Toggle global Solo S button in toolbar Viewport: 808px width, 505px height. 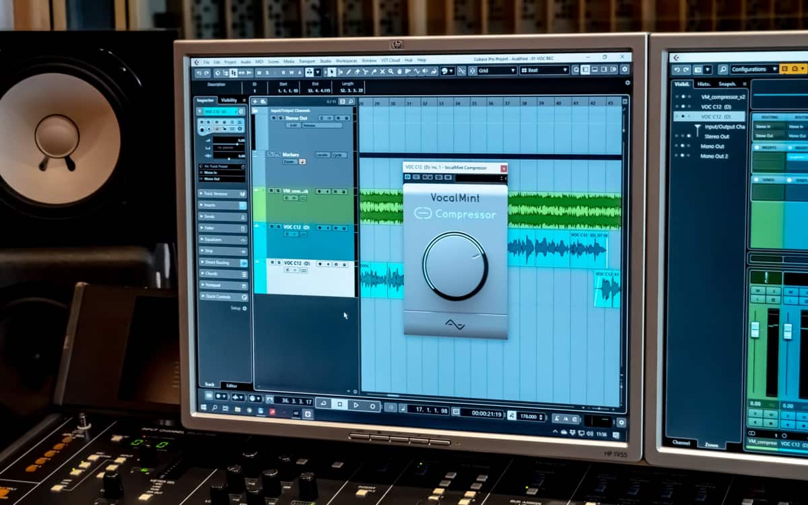pos(267,72)
